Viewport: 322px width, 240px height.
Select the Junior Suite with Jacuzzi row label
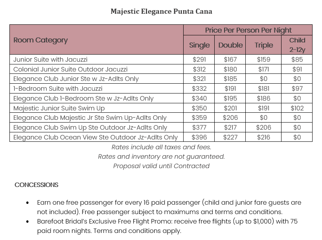coord(50,60)
